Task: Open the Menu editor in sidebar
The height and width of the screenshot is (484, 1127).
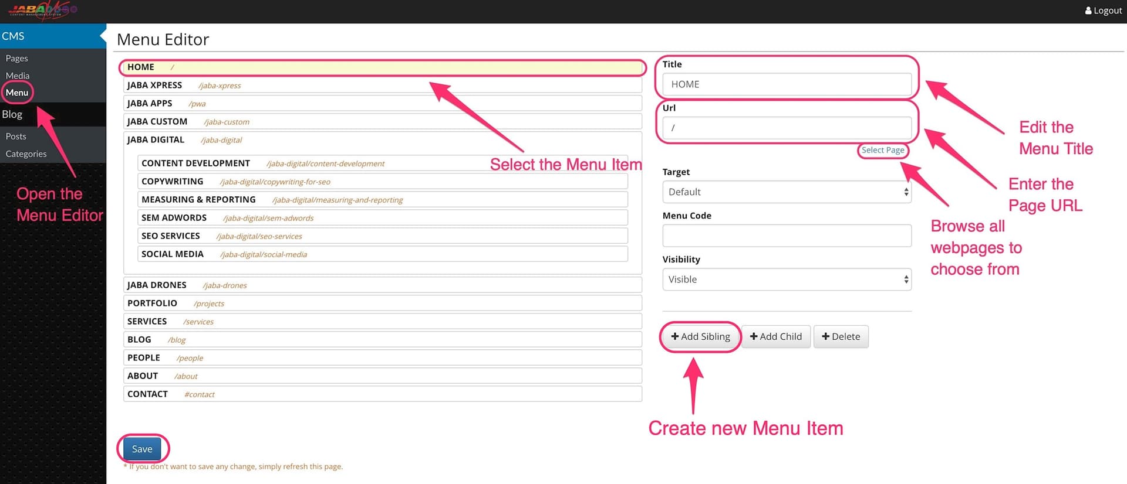Action: [x=17, y=93]
